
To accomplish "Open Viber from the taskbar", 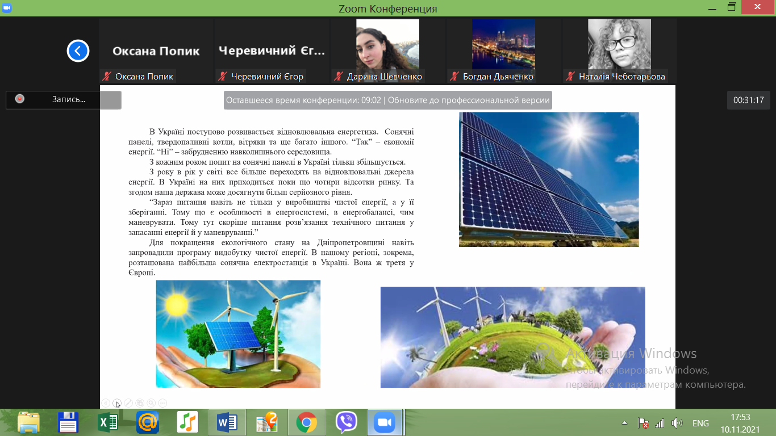I will coord(346,422).
